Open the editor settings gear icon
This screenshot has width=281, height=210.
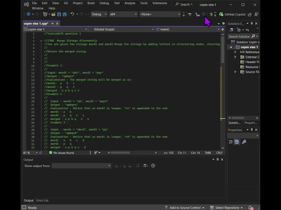click(x=223, y=23)
